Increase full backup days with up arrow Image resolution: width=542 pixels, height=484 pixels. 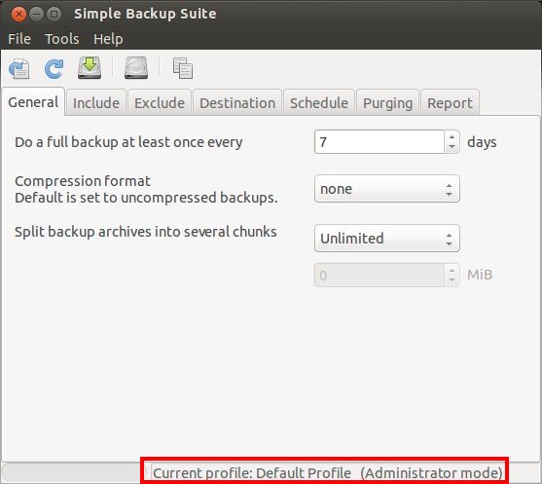452,136
